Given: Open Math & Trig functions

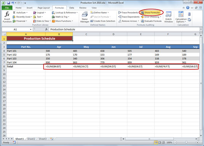Looking at the screenshot, I should [x=61, y=17].
